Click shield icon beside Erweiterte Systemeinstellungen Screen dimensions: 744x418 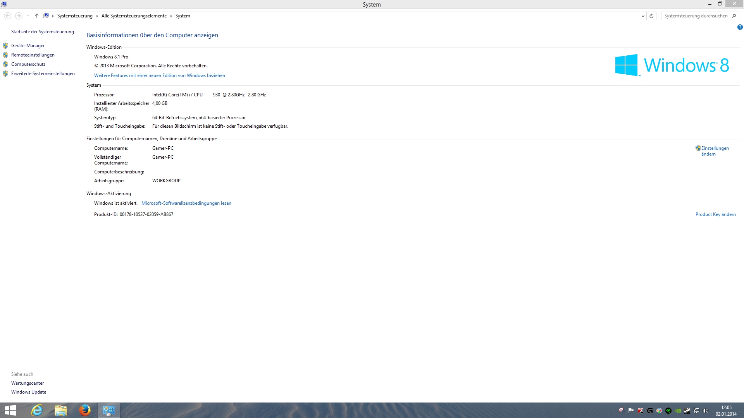5,74
